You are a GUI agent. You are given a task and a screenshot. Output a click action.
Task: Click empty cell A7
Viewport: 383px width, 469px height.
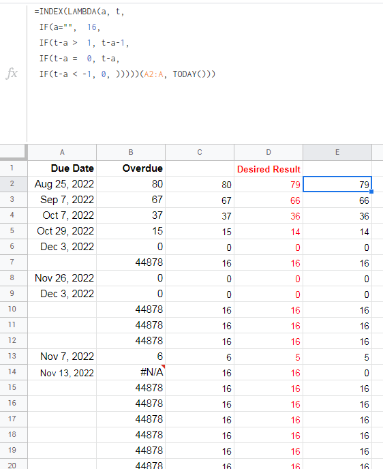62,262
